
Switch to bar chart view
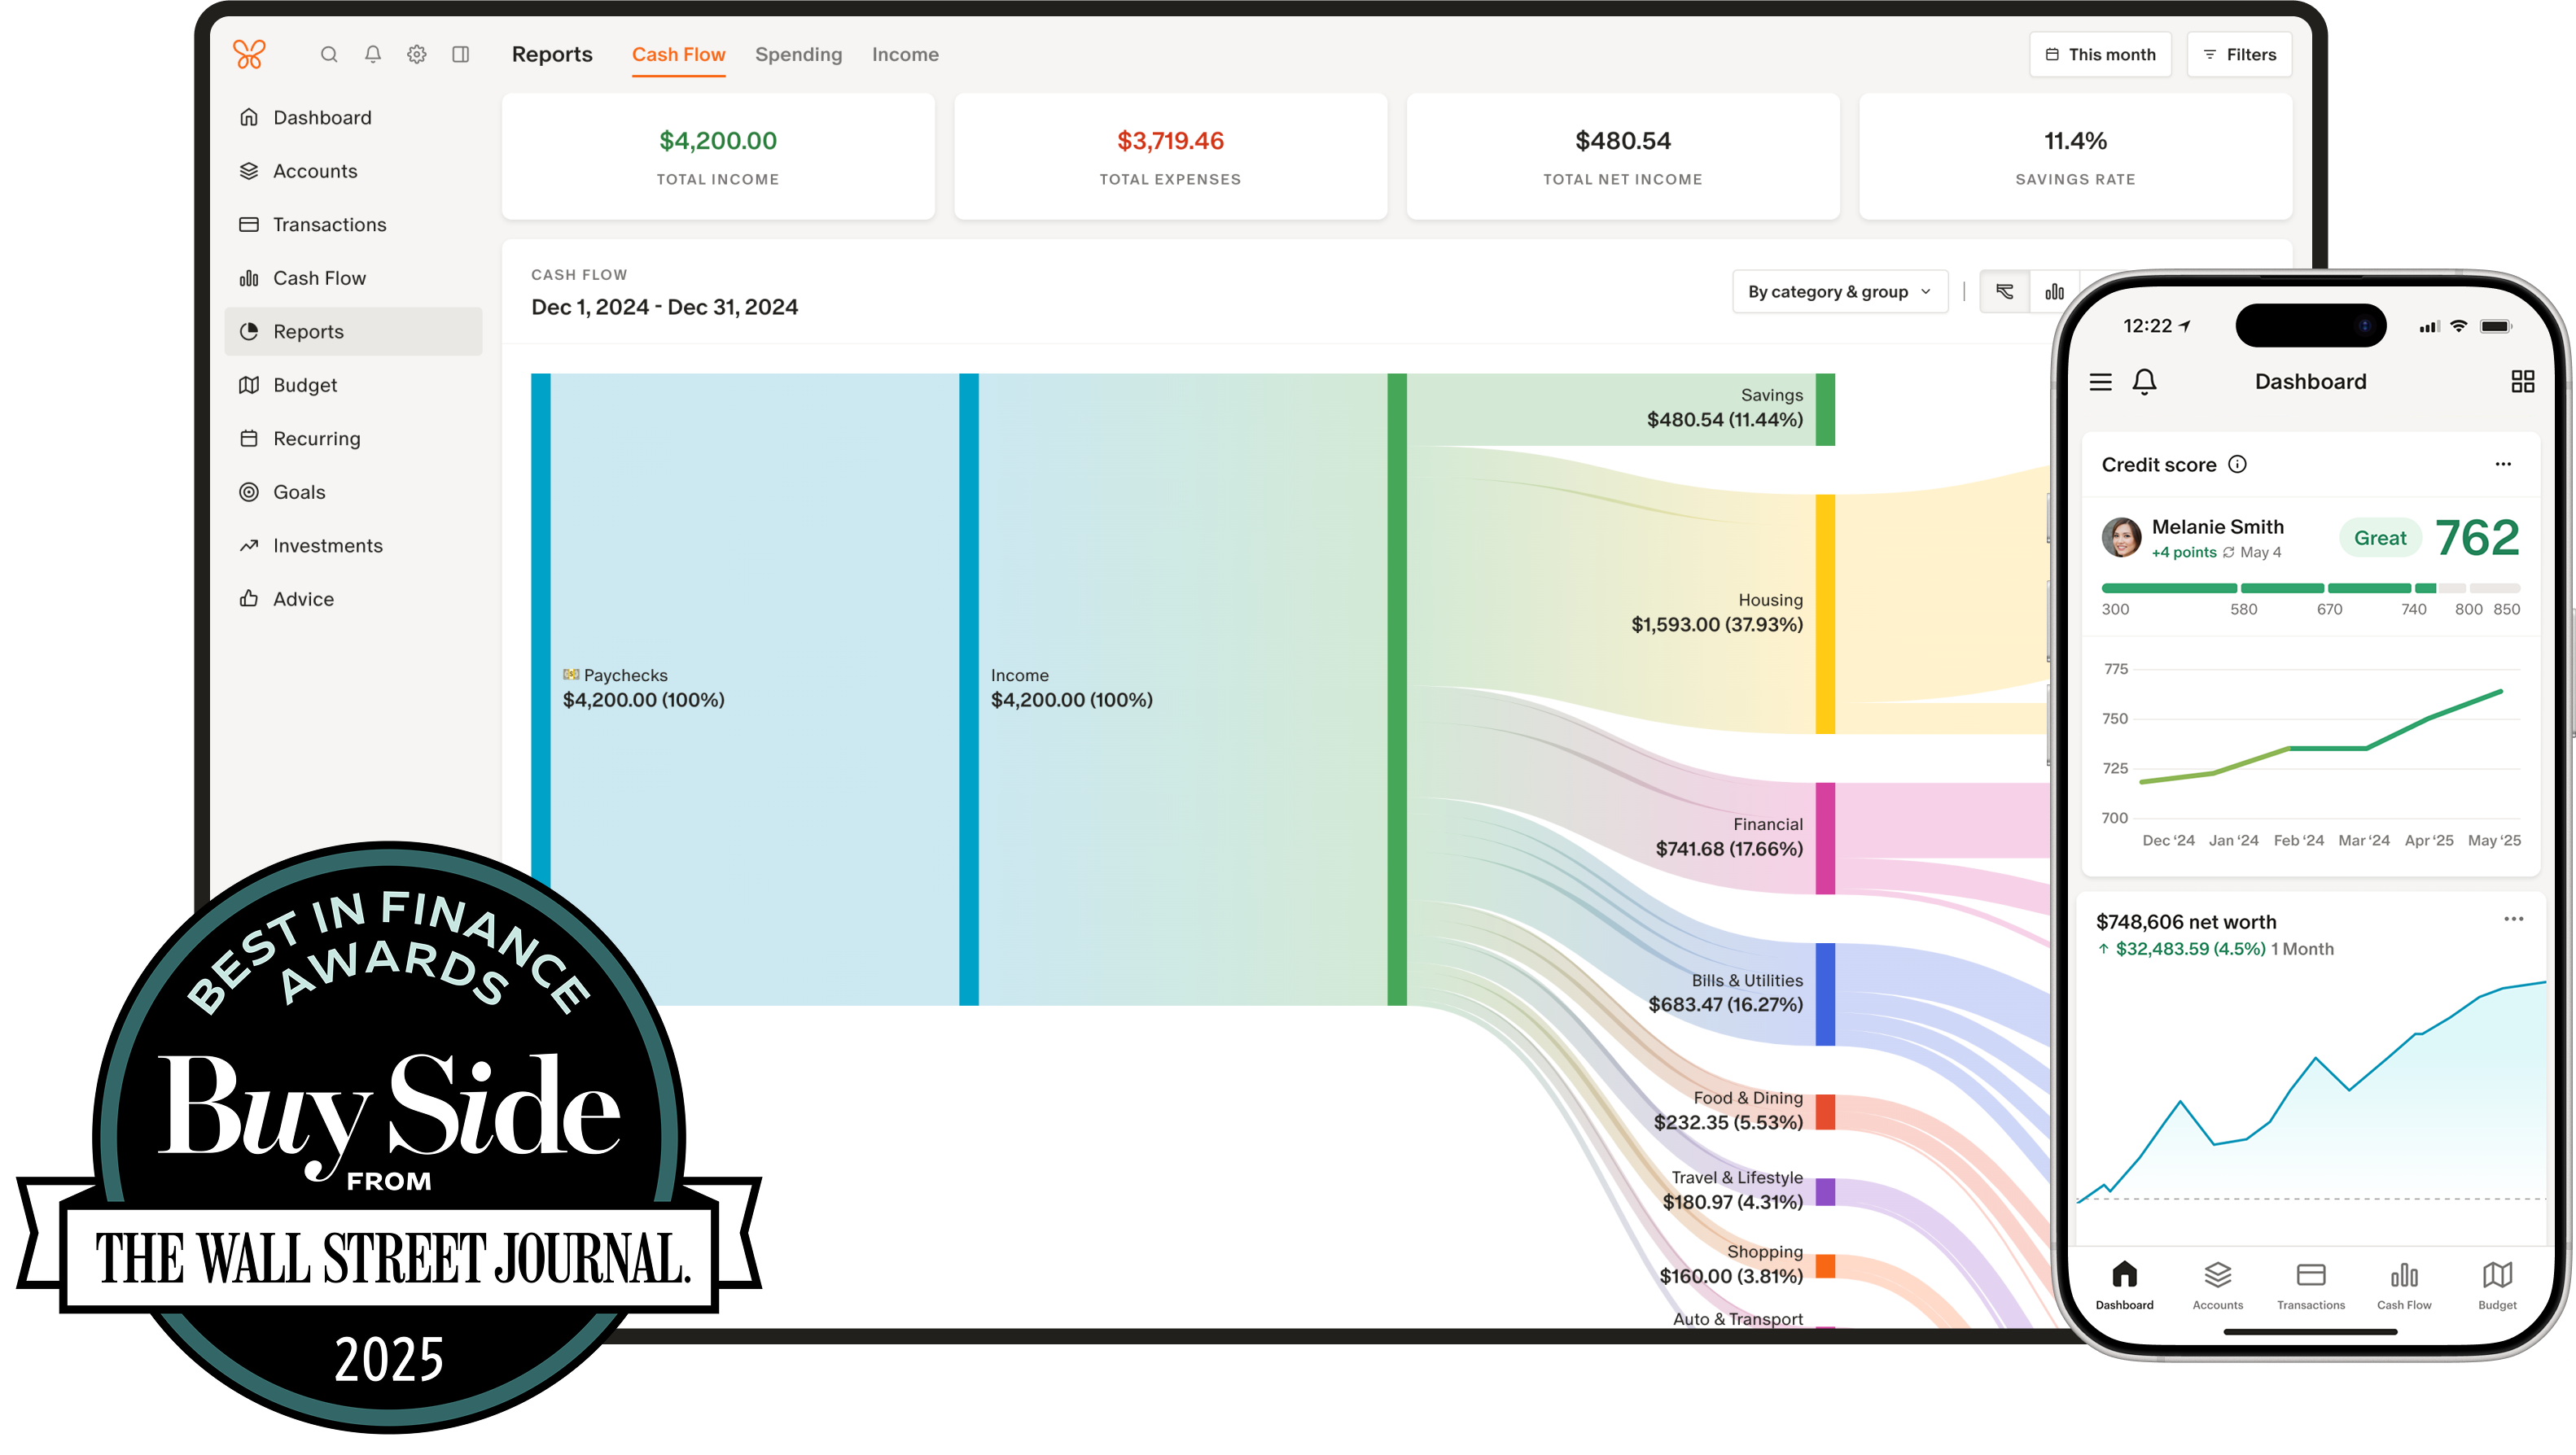[x=2054, y=292]
